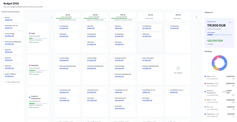Screen dimensions: 237x122
Task: Grab drag handle of sidebar Content & Design block
Action: click(x=3, y=34)
